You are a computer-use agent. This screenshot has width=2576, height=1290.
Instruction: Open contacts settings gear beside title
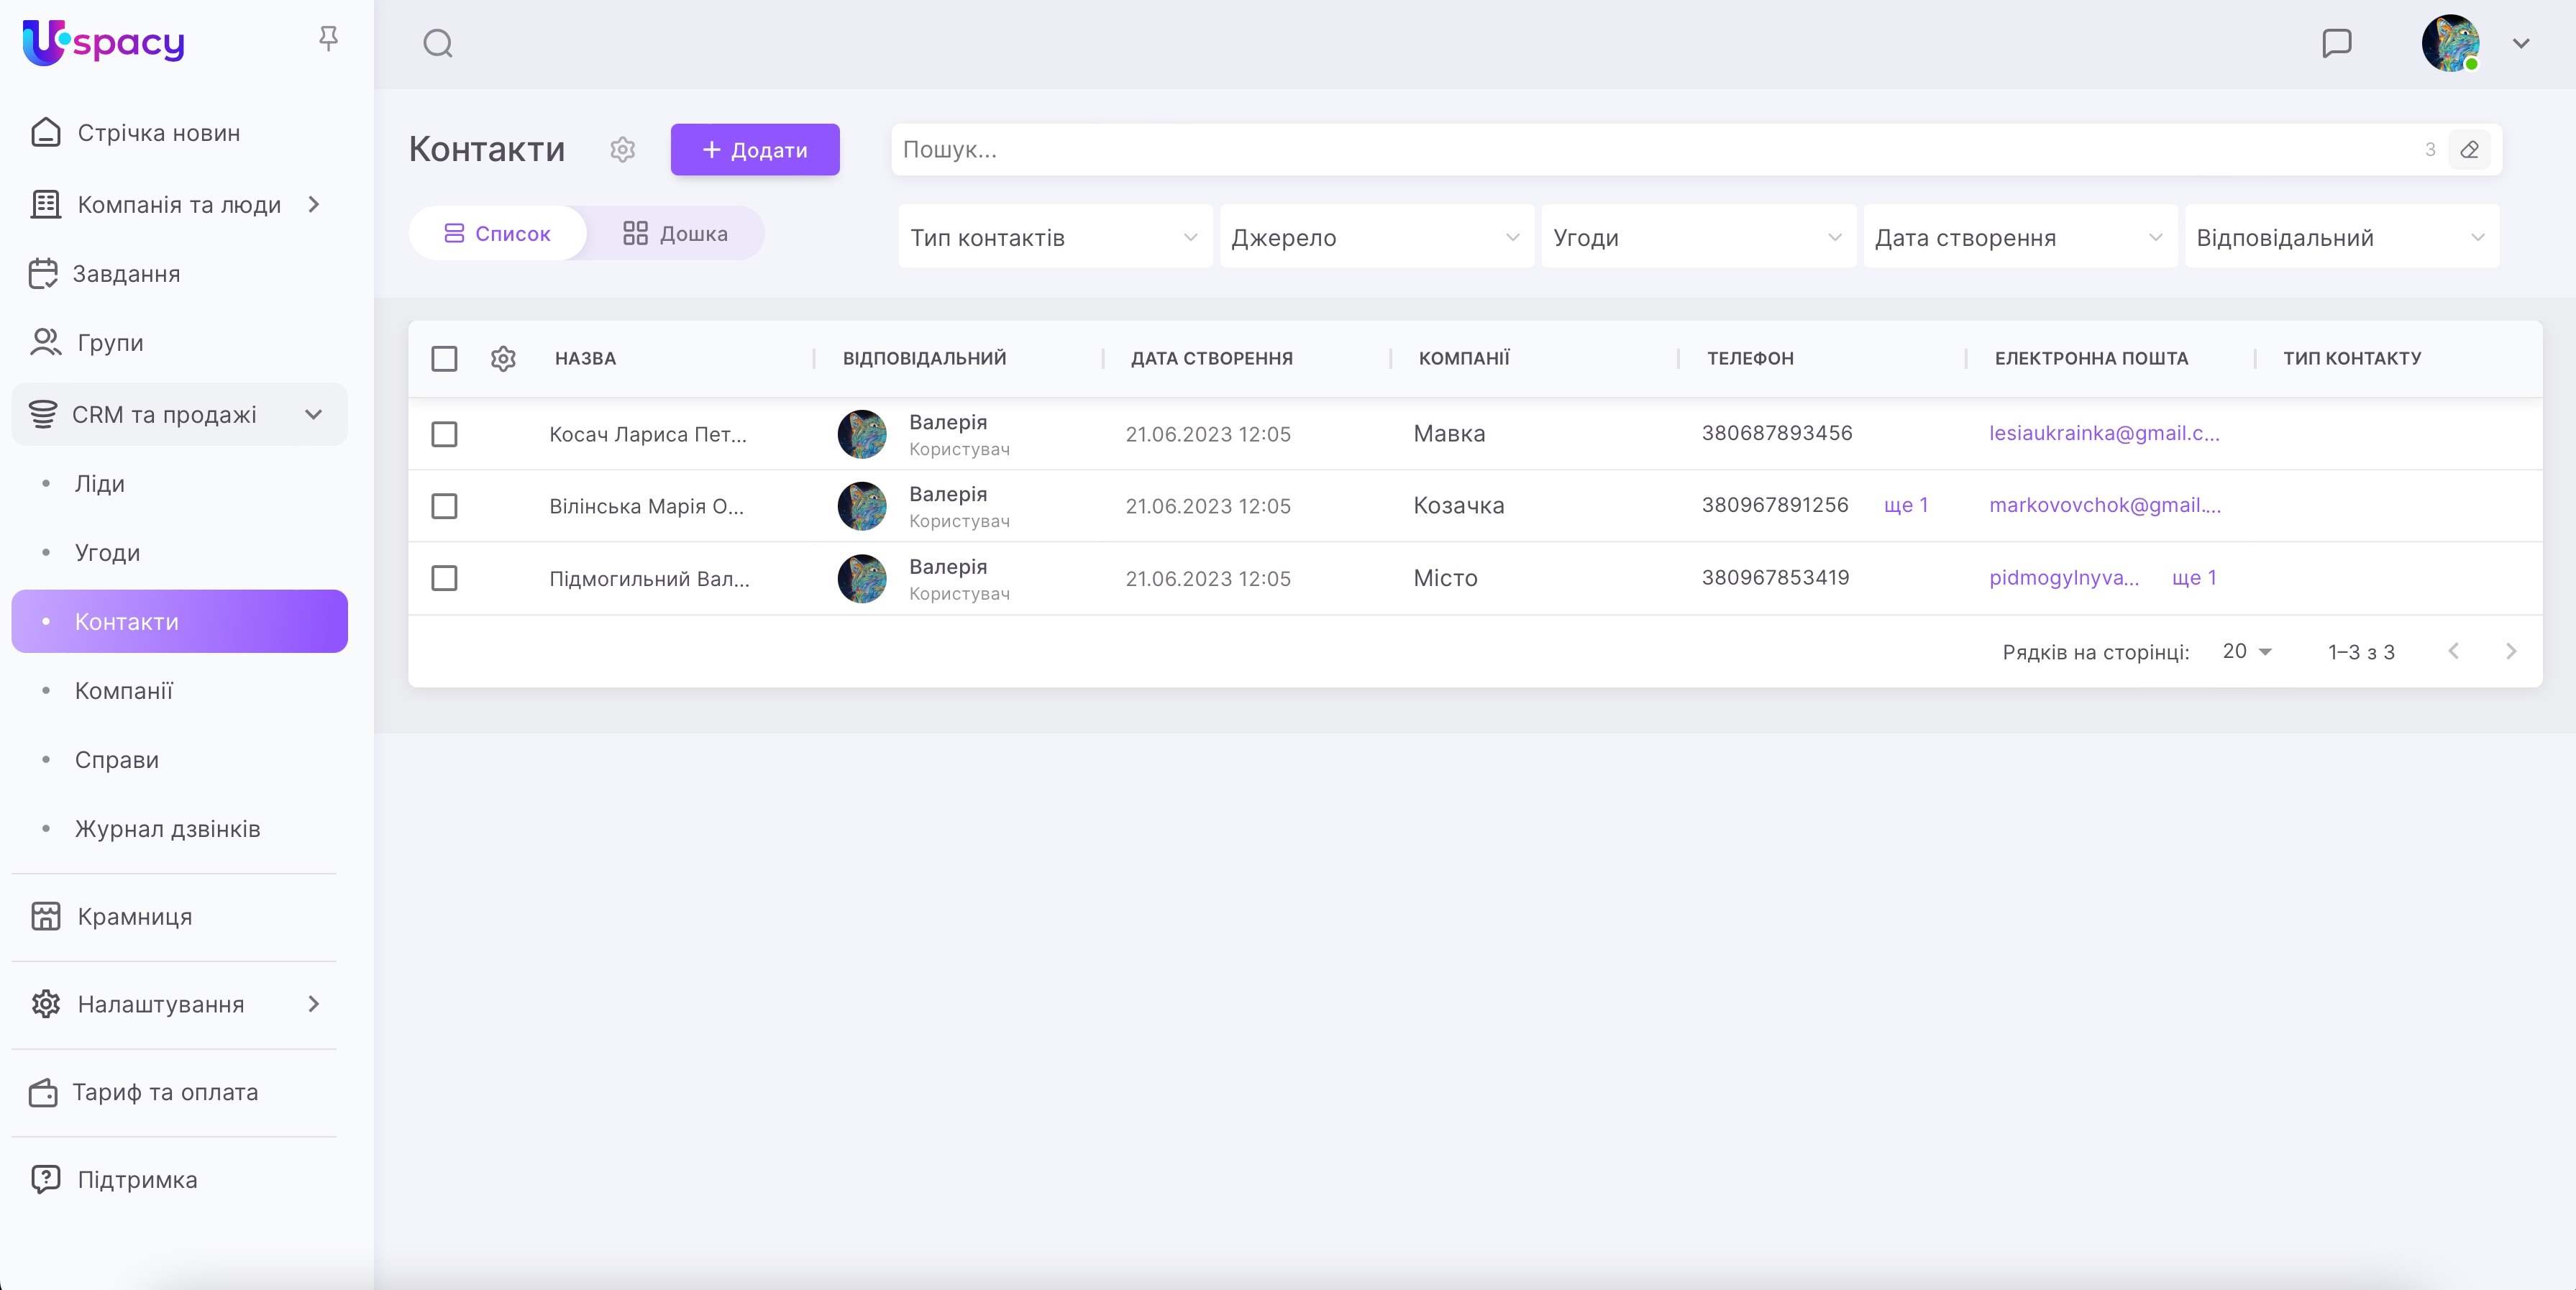click(622, 150)
